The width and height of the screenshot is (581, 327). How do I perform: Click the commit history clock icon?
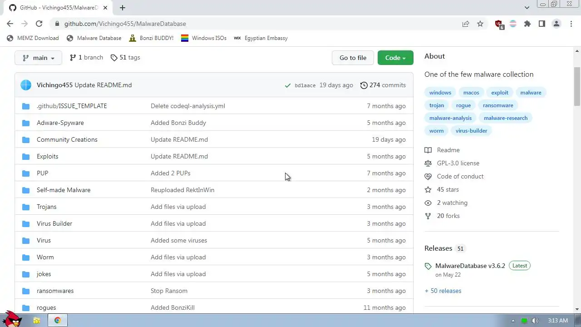click(364, 85)
